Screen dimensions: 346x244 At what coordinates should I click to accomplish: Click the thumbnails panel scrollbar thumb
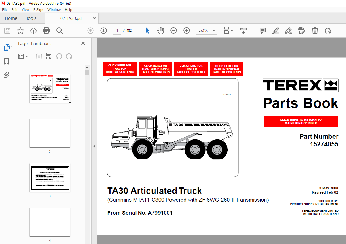point(87,73)
